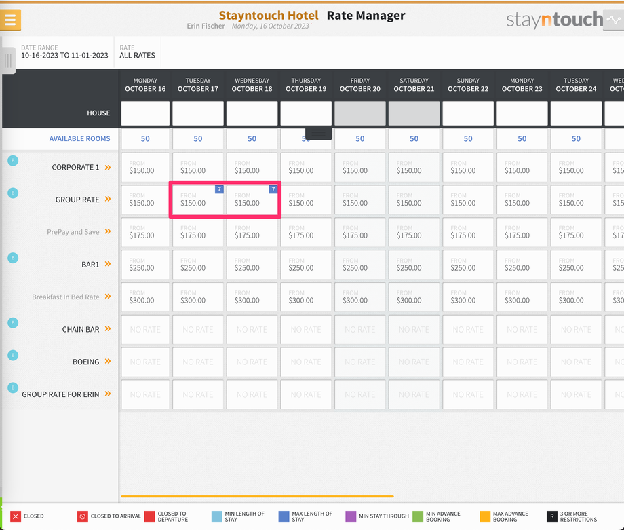Screen dimensions: 624x530
Task: Click the max length of stay 7 badge on October 17
Action: point(219,189)
